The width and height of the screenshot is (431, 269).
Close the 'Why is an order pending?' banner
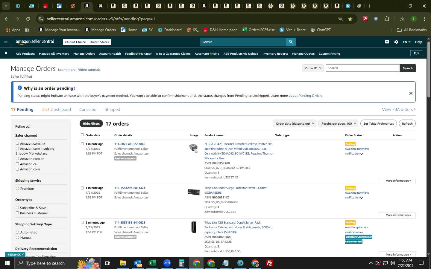(411, 93)
